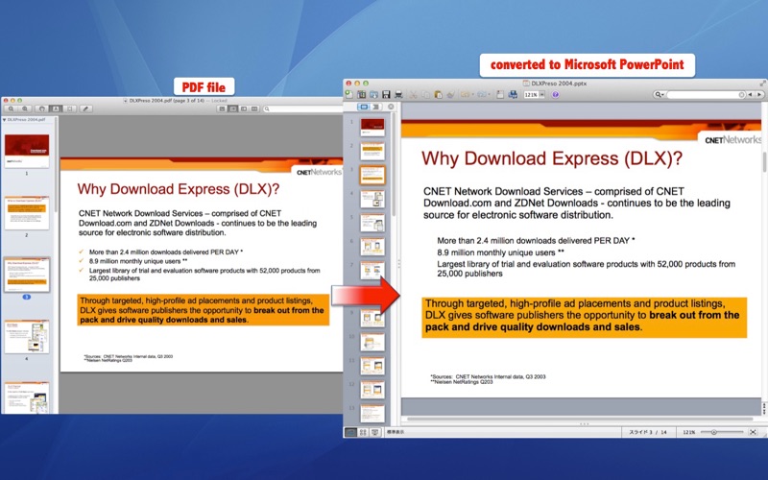This screenshot has height=480, width=768.
Task: Click the "121%" zoom value in the PowerPoint status bar
Action: [689, 432]
